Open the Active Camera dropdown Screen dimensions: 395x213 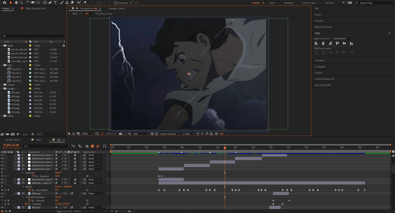tap(170, 134)
